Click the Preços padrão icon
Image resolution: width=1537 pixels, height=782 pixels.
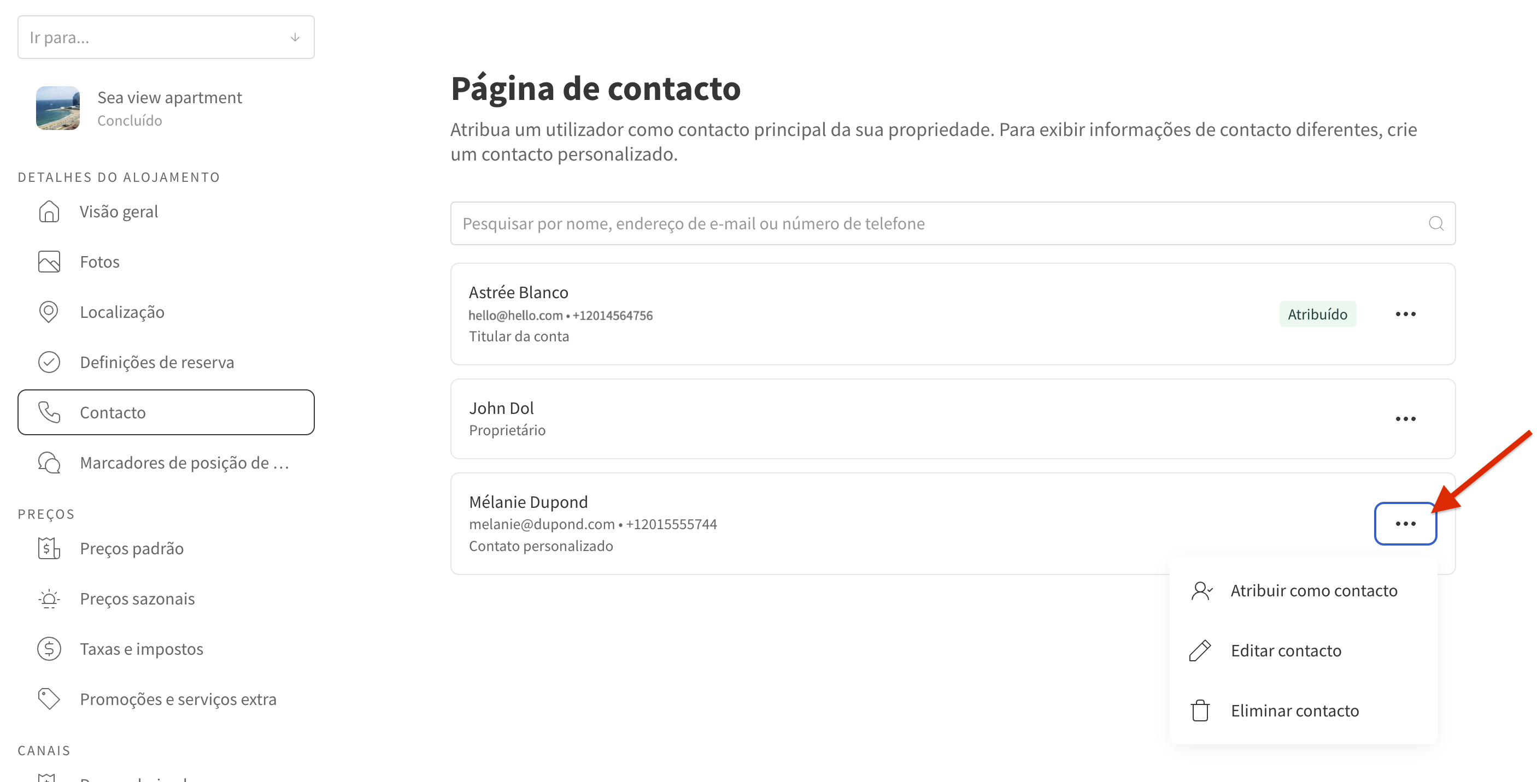(x=49, y=548)
